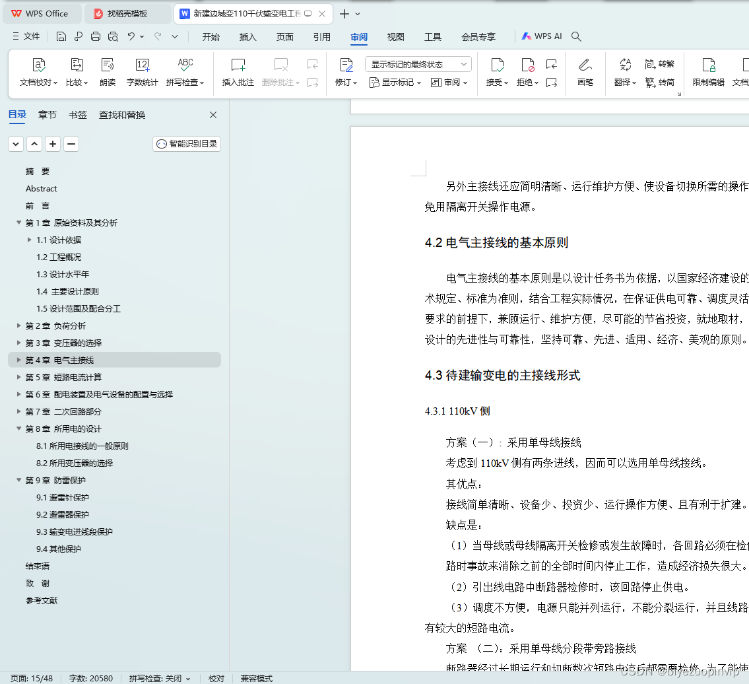Open the 会员专享 tab
The height and width of the screenshot is (684, 749).
click(x=478, y=37)
